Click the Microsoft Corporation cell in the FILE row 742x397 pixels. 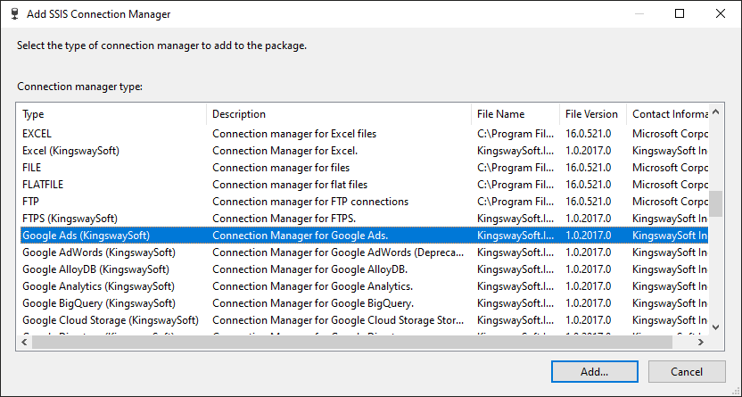tap(670, 168)
